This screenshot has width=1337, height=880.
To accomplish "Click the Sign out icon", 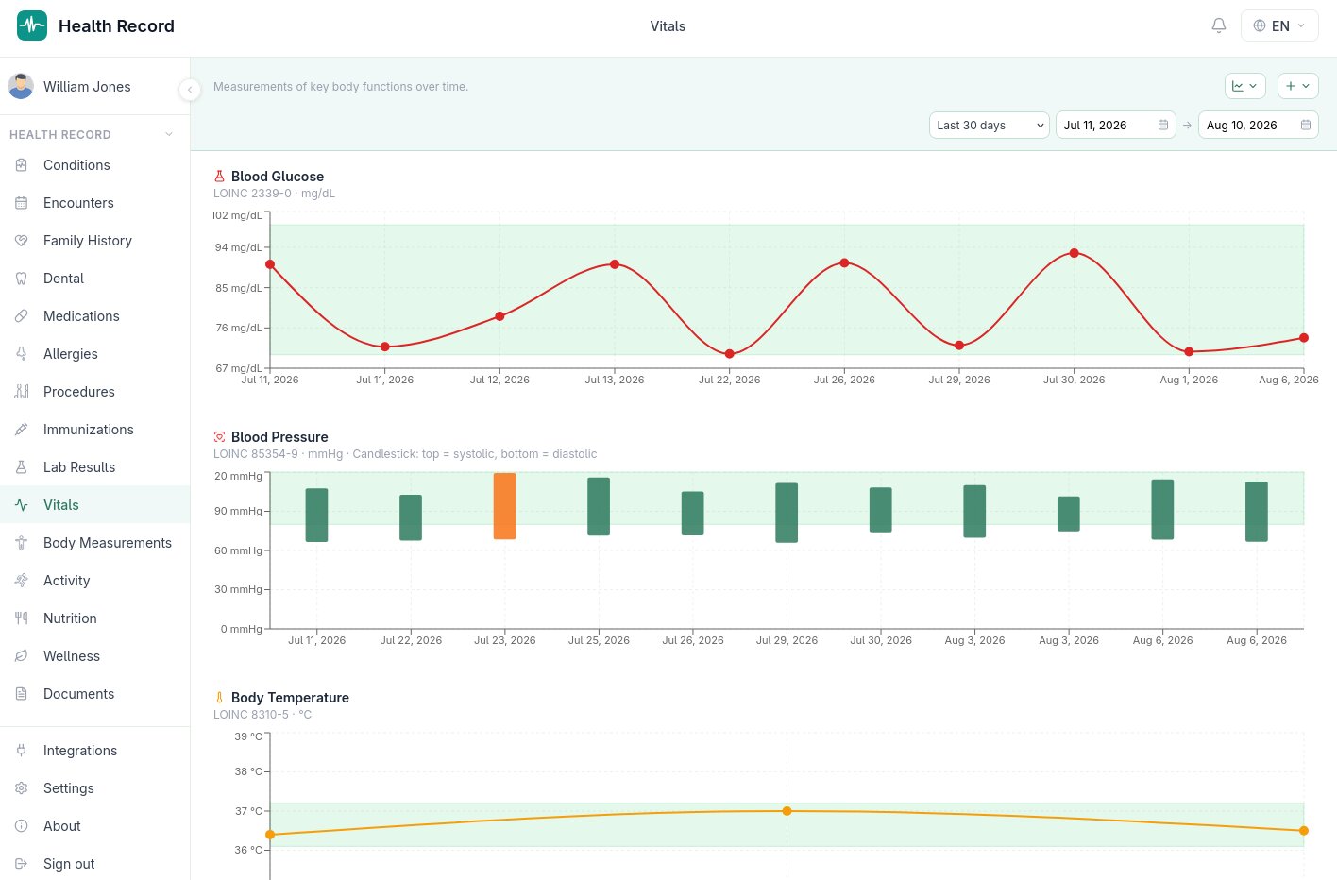I will point(22,864).
